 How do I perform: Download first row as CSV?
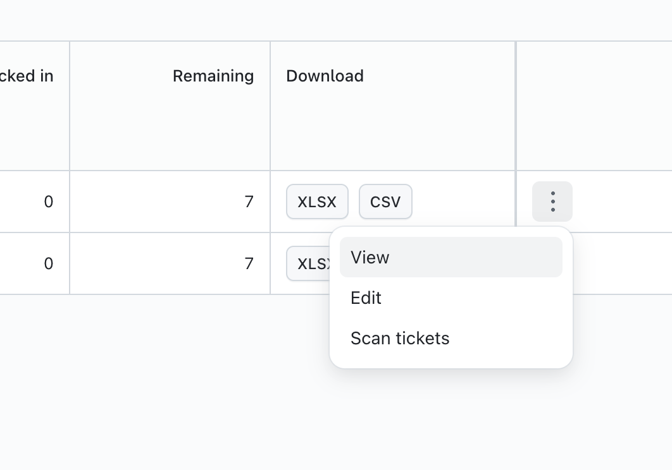pyautogui.click(x=385, y=202)
